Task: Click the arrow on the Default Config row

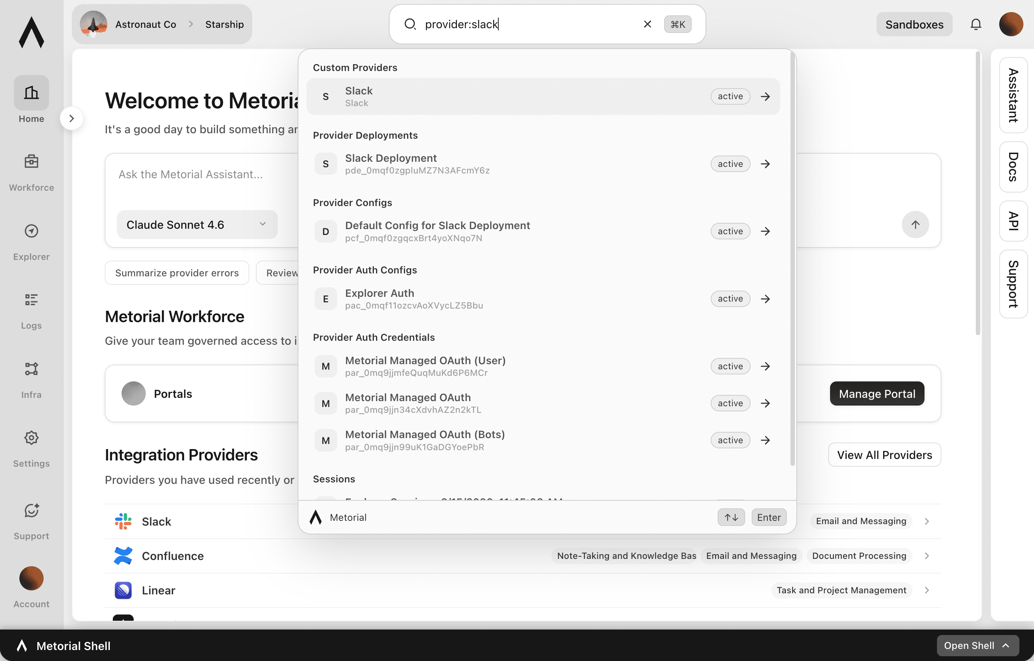Action: [765, 231]
